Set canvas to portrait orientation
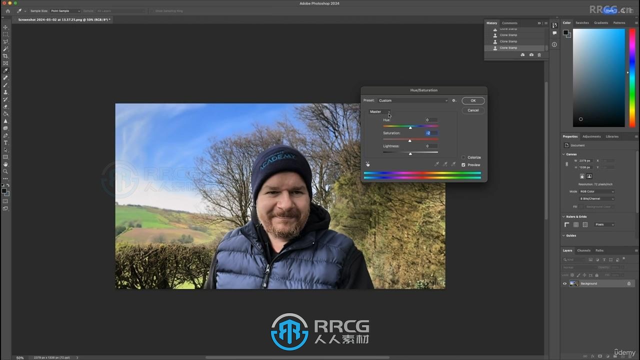 pyautogui.click(x=582, y=176)
